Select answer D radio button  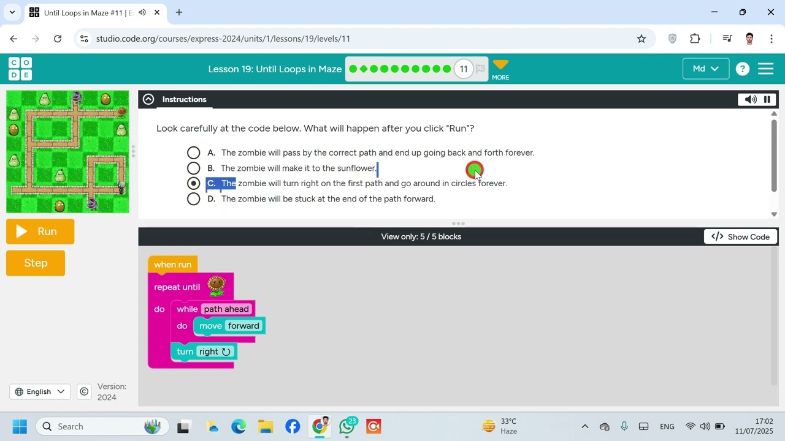click(194, 198)
